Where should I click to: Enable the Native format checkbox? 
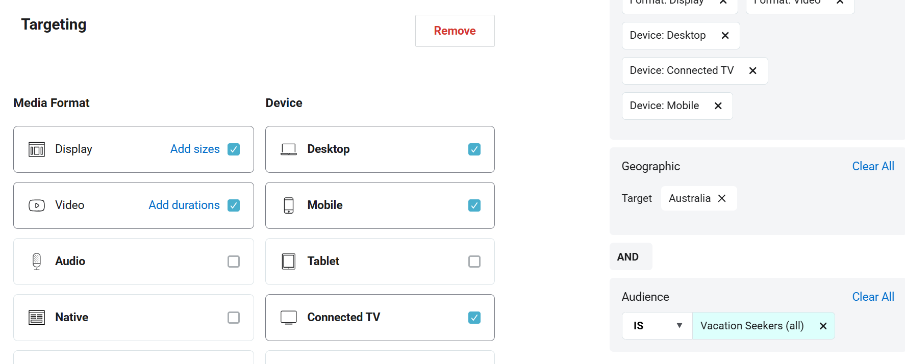[x=234, y=318]
